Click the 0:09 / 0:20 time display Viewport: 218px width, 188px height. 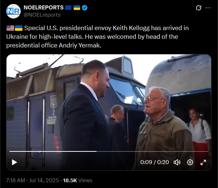[155, 162]
